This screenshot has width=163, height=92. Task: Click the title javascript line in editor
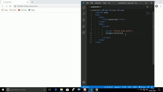[x=114, y=19]
